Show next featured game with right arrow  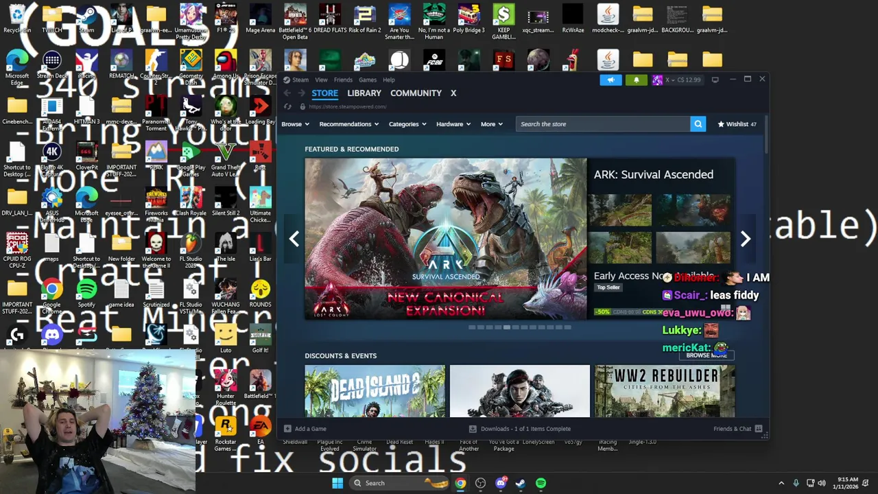coord(746,238)
